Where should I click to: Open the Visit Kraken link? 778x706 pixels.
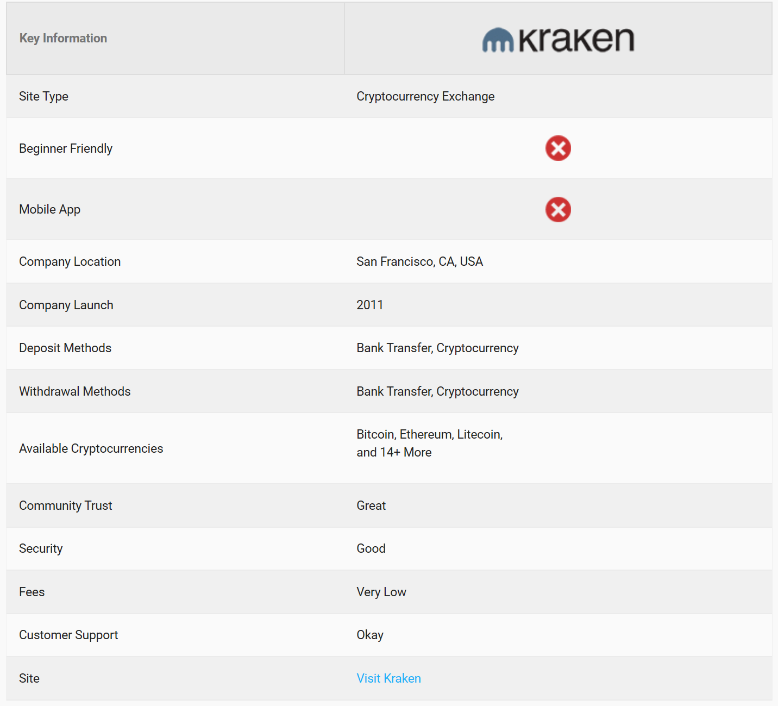[388, 678]
